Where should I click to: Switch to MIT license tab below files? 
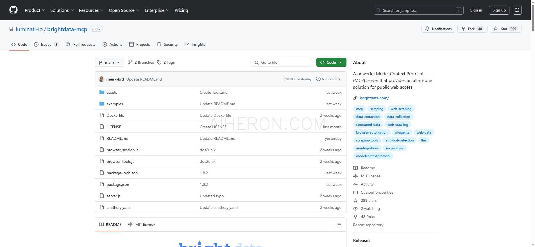pos(141,225)
